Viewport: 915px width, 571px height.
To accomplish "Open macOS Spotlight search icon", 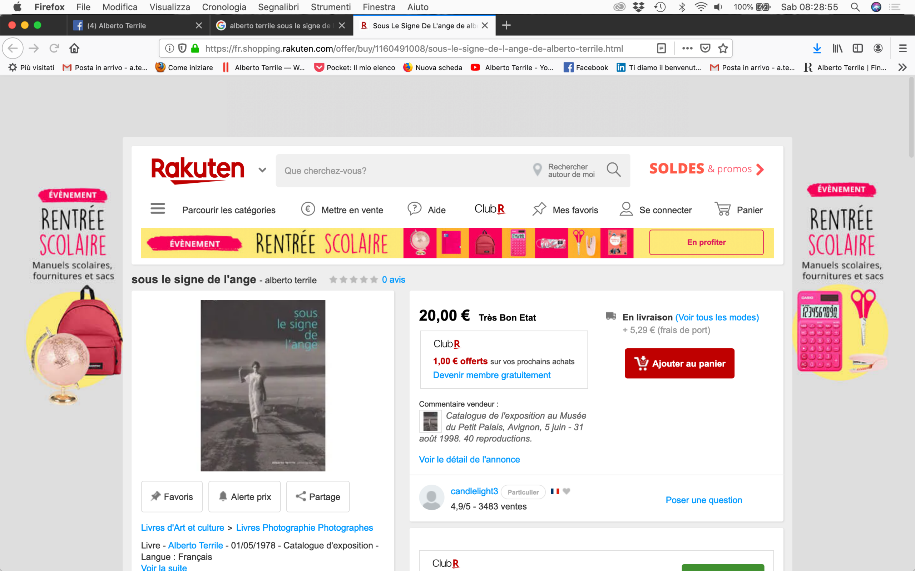I will (855, 7).
